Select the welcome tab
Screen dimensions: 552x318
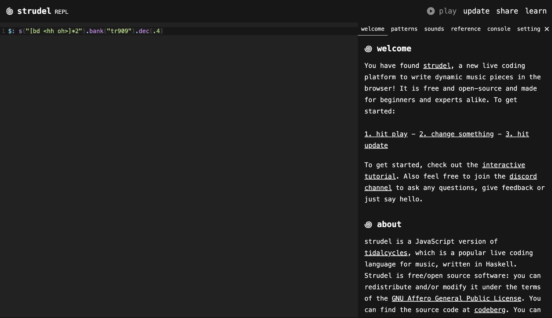click(x=373, y=29)
